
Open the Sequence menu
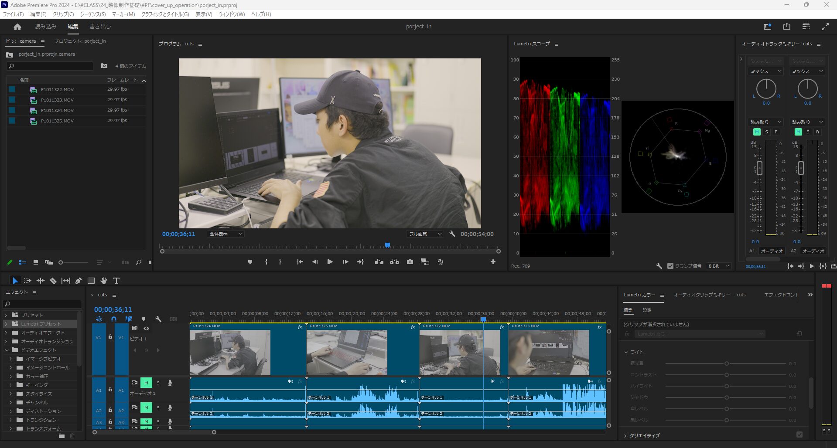coord(92,14)
